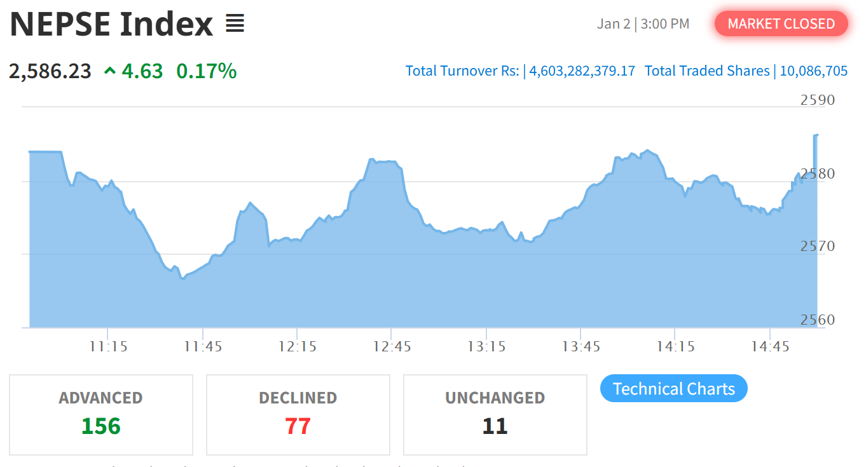Click the 14:45 time axis label
This screenshot has height=467, width=866.
(769, 346)
